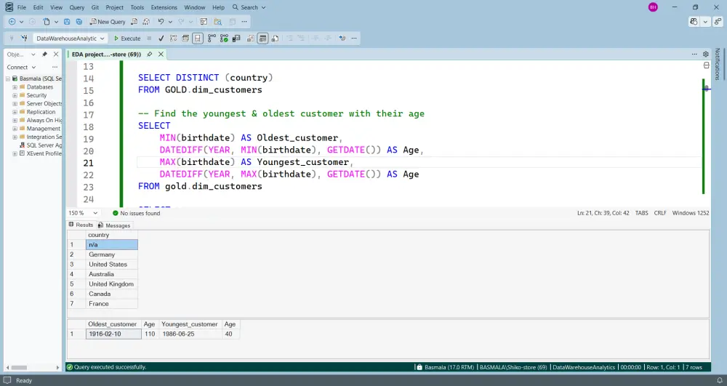Click the New Item file icon

pyautogui.click(x=47, y=22)
